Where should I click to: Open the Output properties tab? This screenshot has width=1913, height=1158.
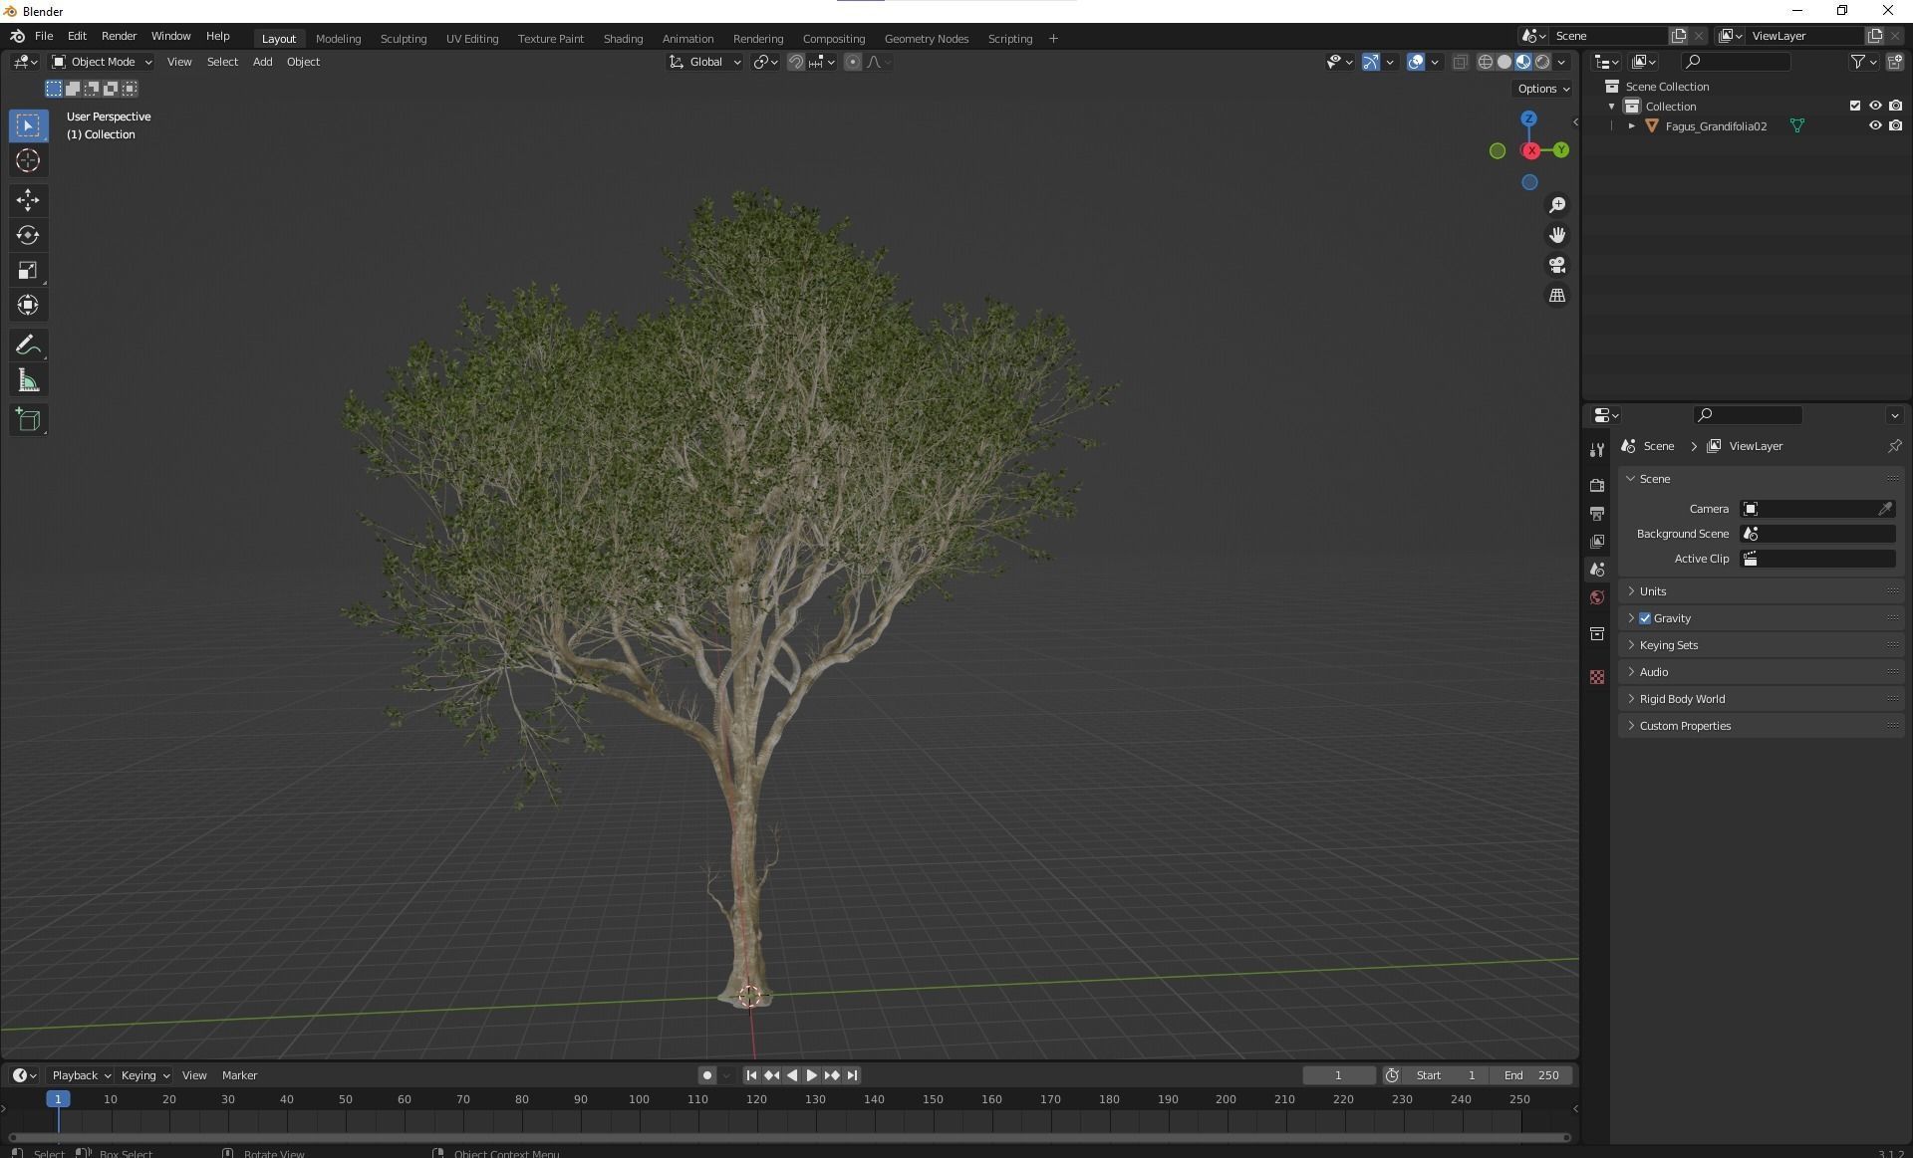[1597, 513]
